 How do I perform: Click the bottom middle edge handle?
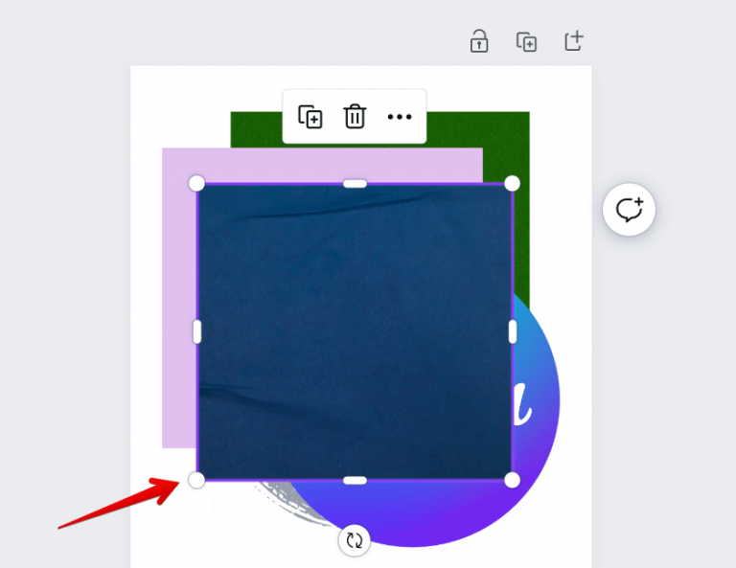tap(355, 480)
